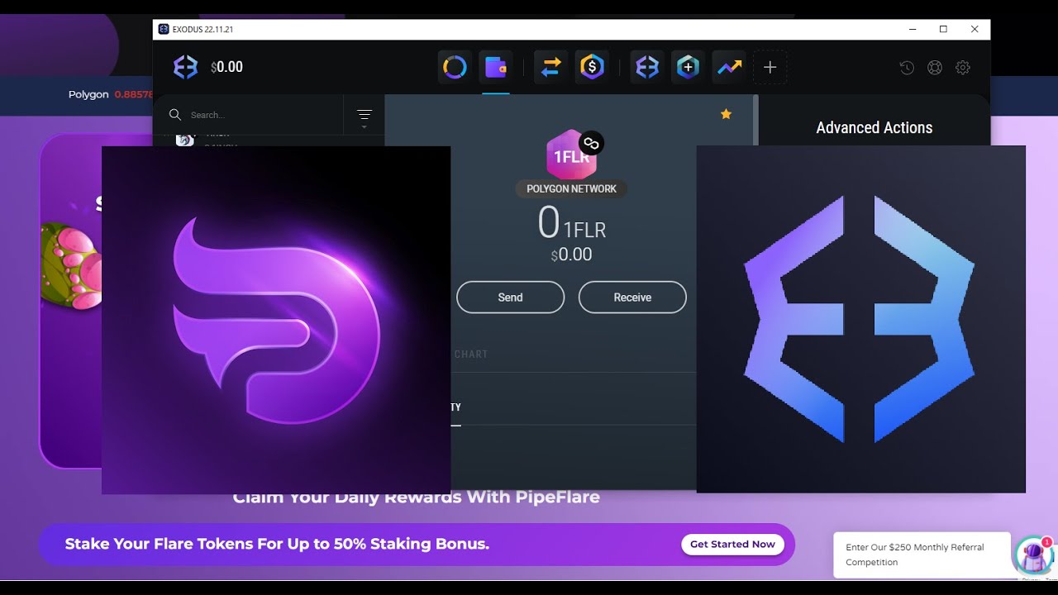Add an app with the dashed plus button
The height and width of the screenshot is (595, 1058).
[x=770, y=67]
